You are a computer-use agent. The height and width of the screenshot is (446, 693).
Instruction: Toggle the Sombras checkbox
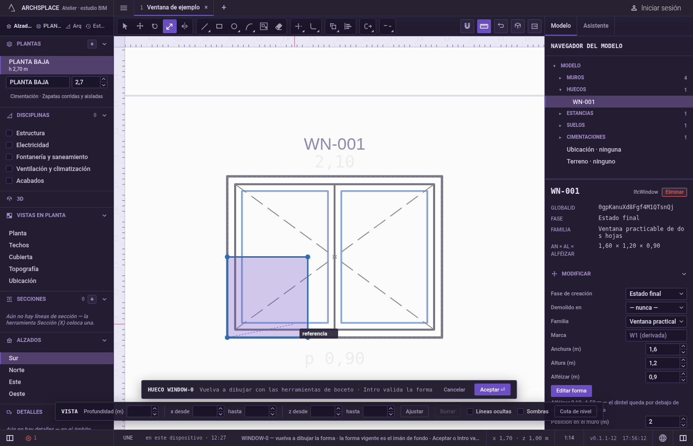[521, 411]
